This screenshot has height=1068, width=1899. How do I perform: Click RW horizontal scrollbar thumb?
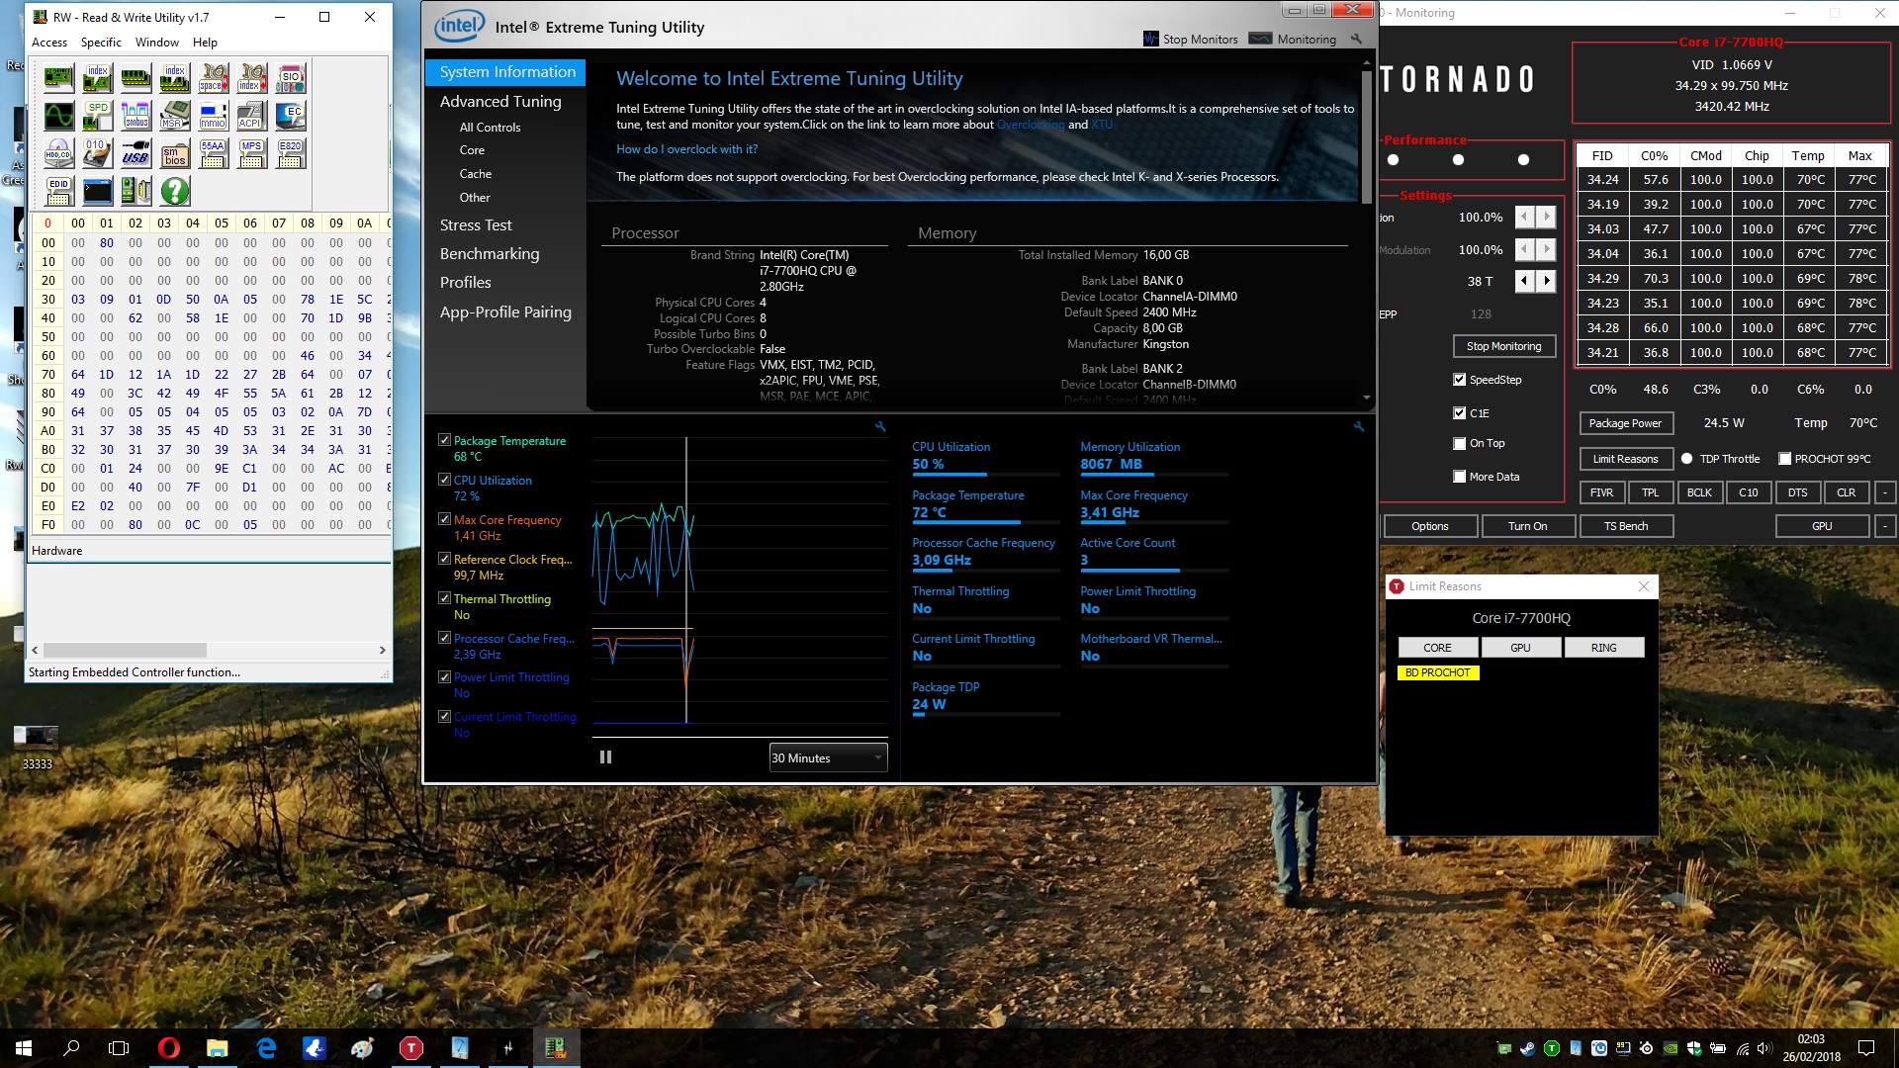[x=125, y=651]
